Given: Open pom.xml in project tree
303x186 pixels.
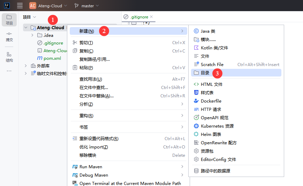Looking at the screenshot, I should (x=52, y=58).
